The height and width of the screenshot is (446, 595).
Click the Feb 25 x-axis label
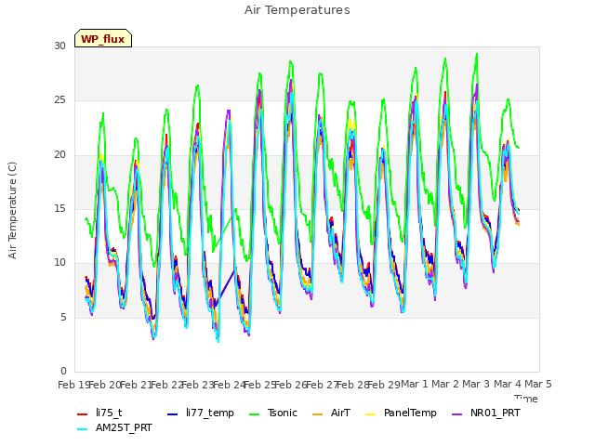[259, 385]
